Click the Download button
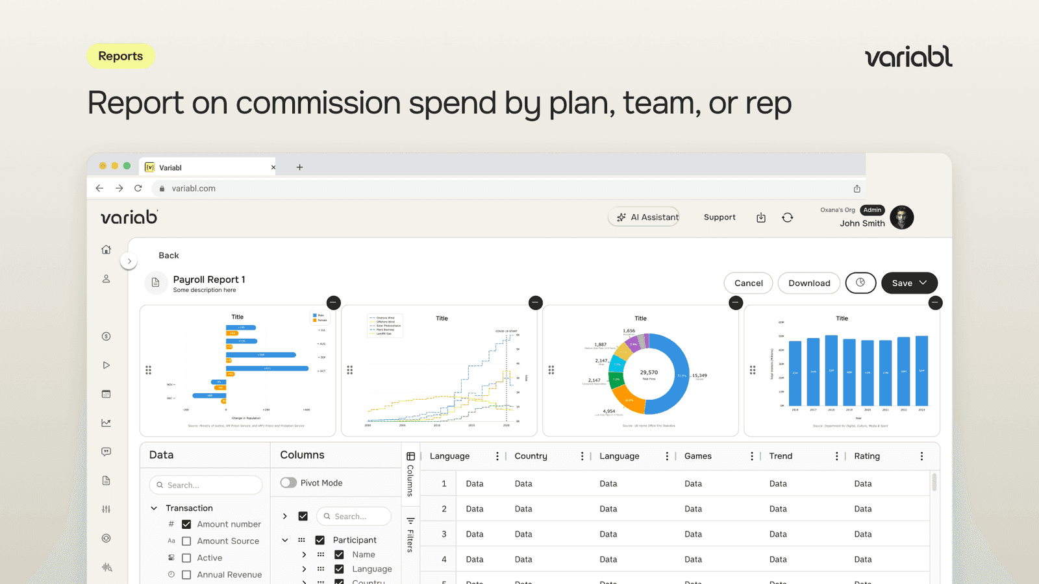1039x584 pixels. [x=809, y=283]
